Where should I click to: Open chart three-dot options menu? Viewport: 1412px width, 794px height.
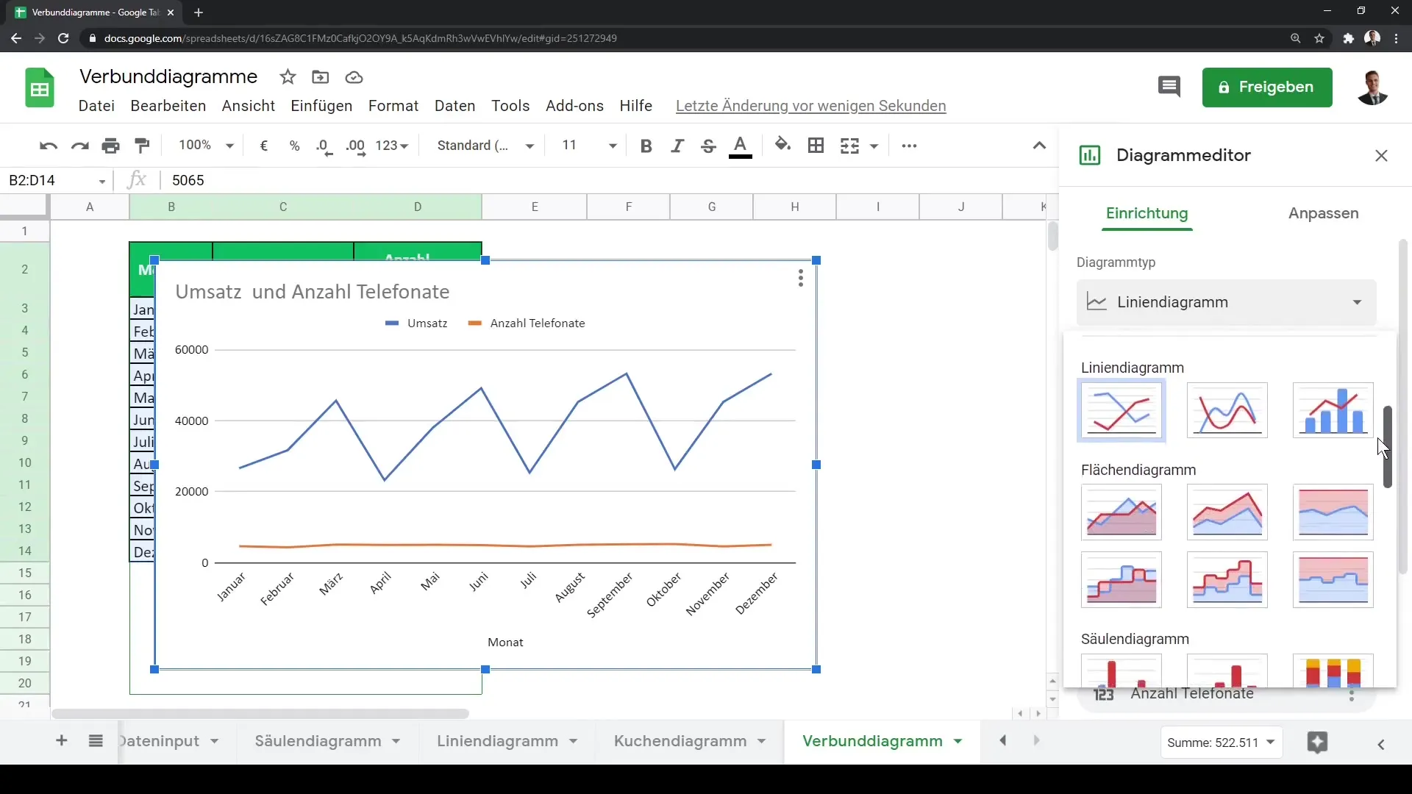pyautogui.click(x=800, y=278)
